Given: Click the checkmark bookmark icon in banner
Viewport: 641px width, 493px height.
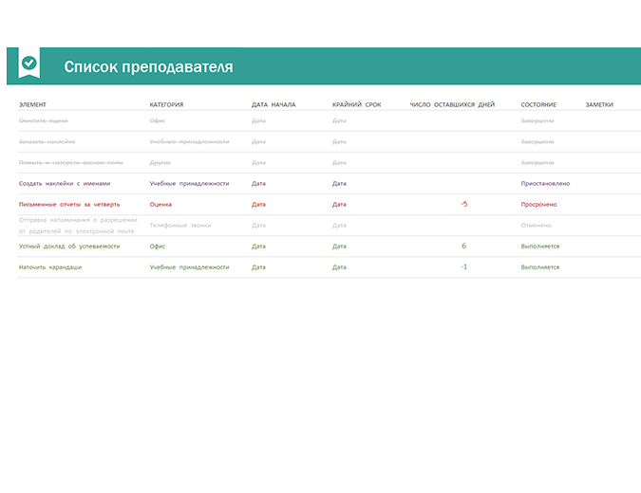Looking at the screenshot, I should (29, 63).
